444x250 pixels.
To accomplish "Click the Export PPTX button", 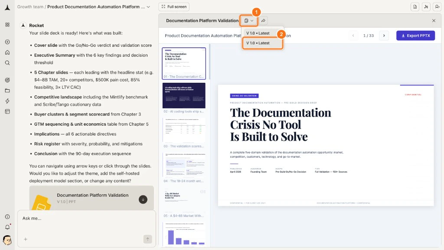I will pos(415,36).
